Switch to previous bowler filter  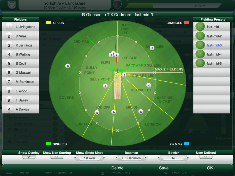point(159,158)
